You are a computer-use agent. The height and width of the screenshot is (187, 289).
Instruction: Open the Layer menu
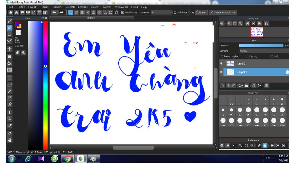33,7
